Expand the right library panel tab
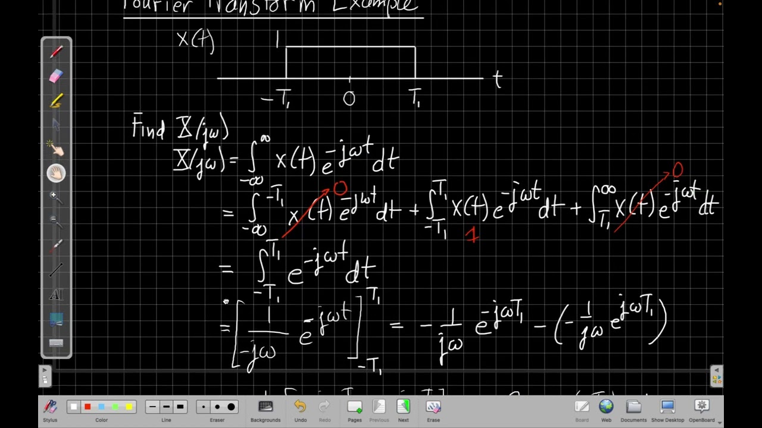This screenshot has width=762, height=428. (x=717, y=376)
